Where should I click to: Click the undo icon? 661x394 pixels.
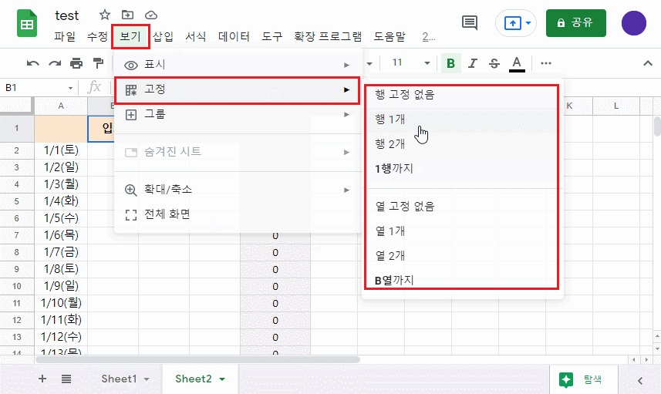click(x=33, y=63)
